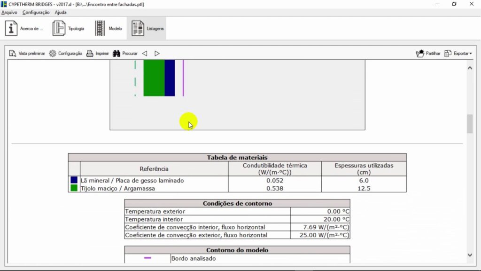Click scrollbar down arrow

point(470,255)
